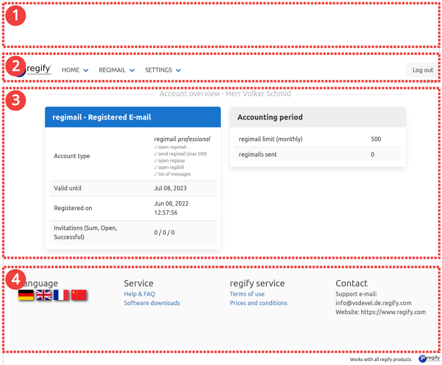Open the SETTINGS menu

click(158, 70)
